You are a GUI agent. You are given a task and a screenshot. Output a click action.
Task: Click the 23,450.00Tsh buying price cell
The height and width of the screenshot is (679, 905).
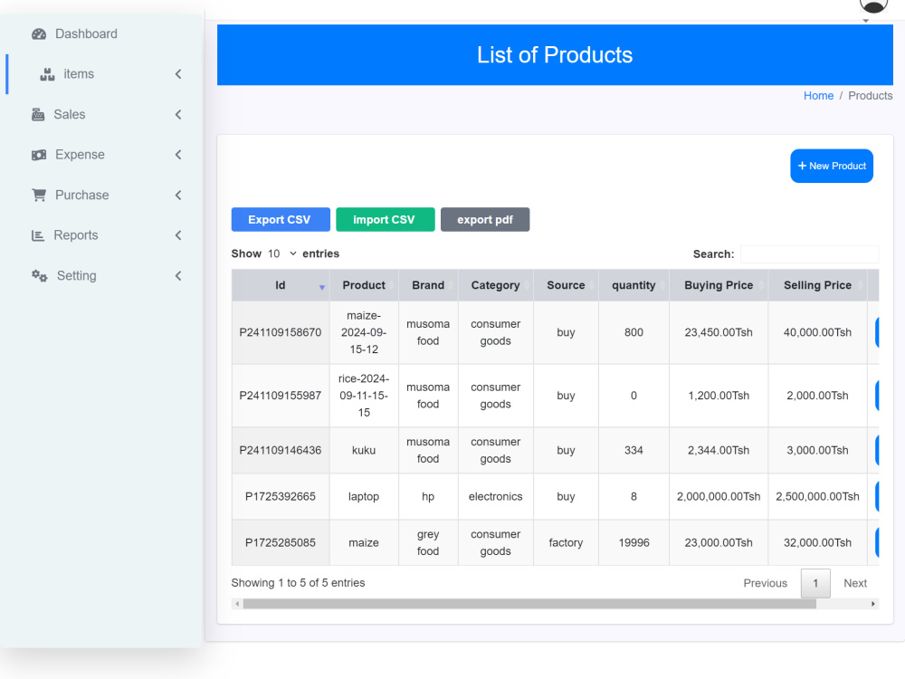coord(718,332)
